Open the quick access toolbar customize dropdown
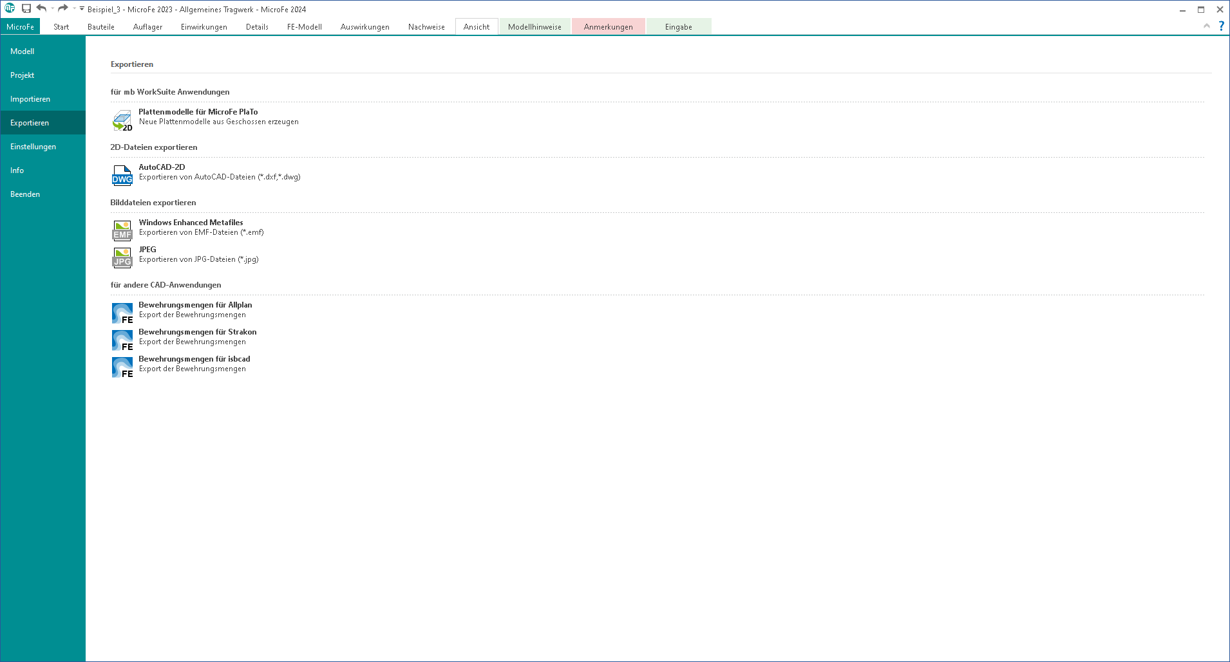Image resolution: width=1230 pixels, height=662 pixels. pyautogui.click(x=82, y=8)
